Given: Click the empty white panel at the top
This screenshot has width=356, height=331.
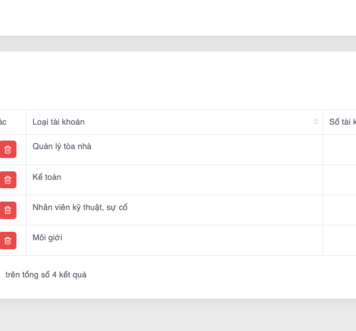Looking at the screenshot, I should tap(178, 17).
